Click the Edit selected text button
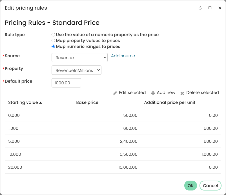 (132, 93)
